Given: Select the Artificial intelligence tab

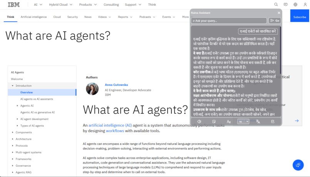Looking at the screenshot, I should point(33,17).
